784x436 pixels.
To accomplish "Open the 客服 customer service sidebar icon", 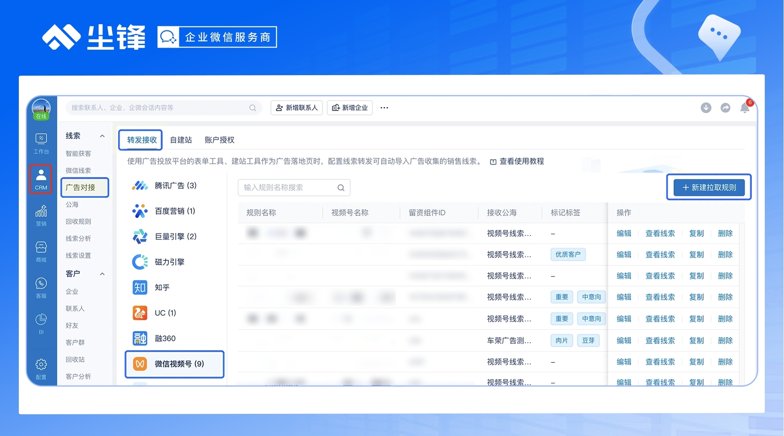I will (x=41, y=288).
